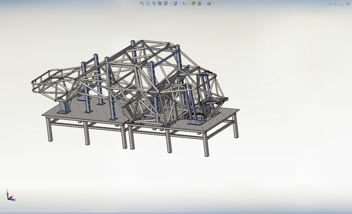The image size is (352, 214).
Task: Open the Display Style dropdown arrow
Action: pyautogui.click(x=179, y=4)
